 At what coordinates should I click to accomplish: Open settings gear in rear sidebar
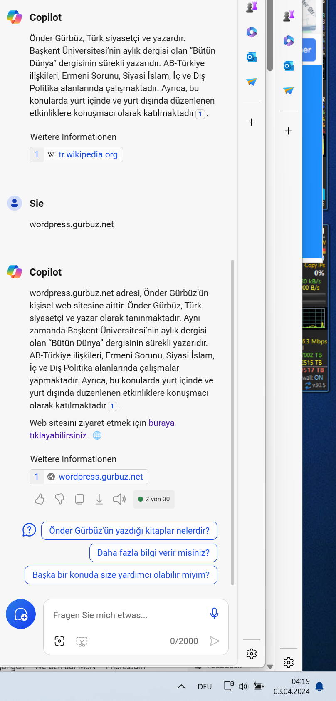pyautogui.click(x=289, y=662)
